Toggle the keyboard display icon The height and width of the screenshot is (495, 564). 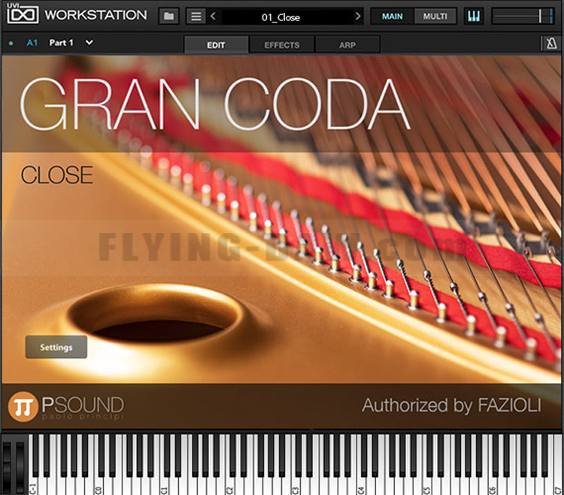(x=474, y=17)
